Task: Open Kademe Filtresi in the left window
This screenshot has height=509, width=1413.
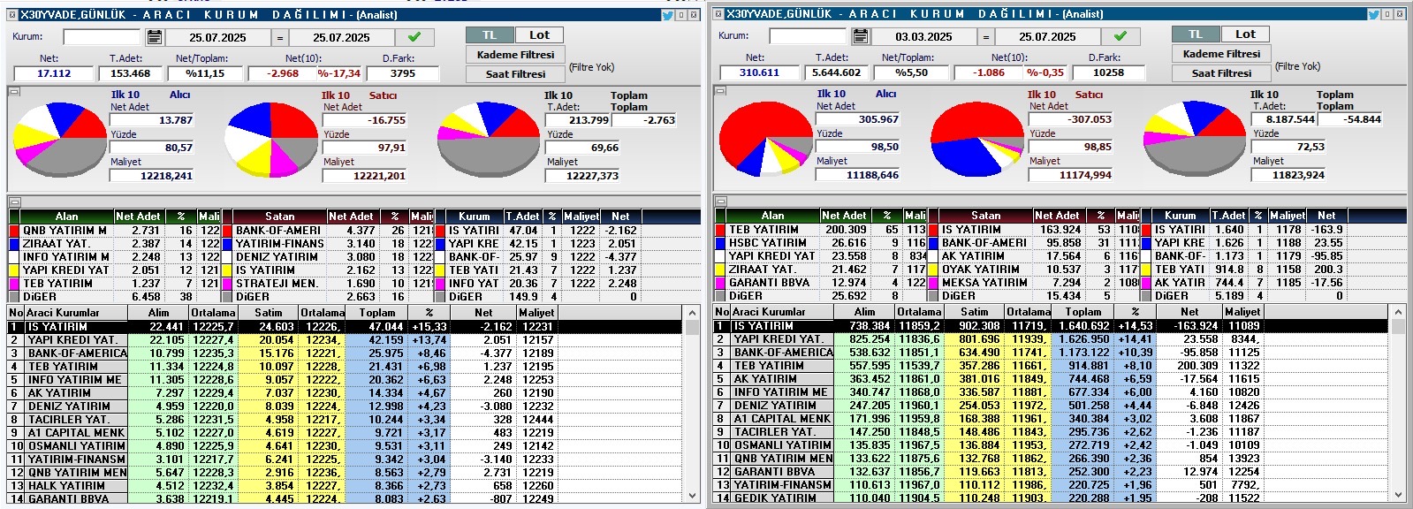Action: pos(515,55)
